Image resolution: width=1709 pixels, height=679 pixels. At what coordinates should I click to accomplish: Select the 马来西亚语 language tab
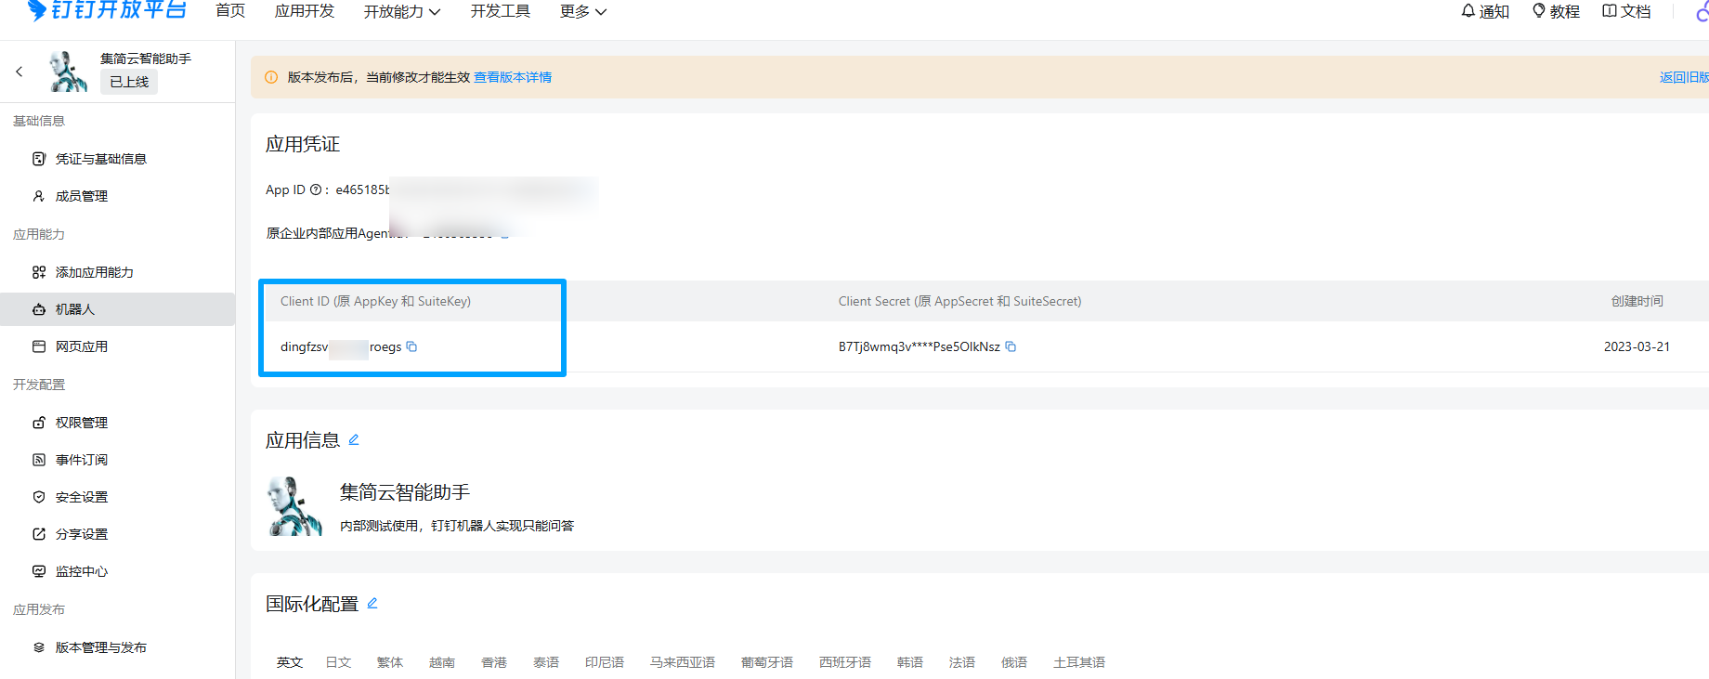pyautogui.click(x=683, y=662)
